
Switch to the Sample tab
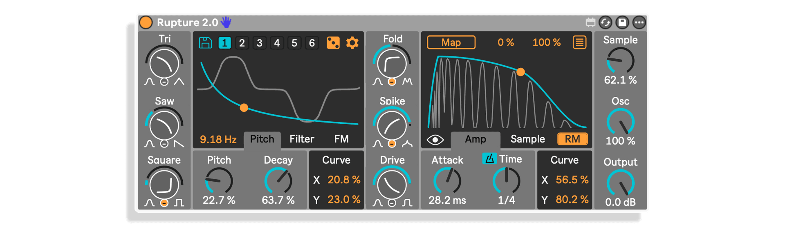[527, 139]
